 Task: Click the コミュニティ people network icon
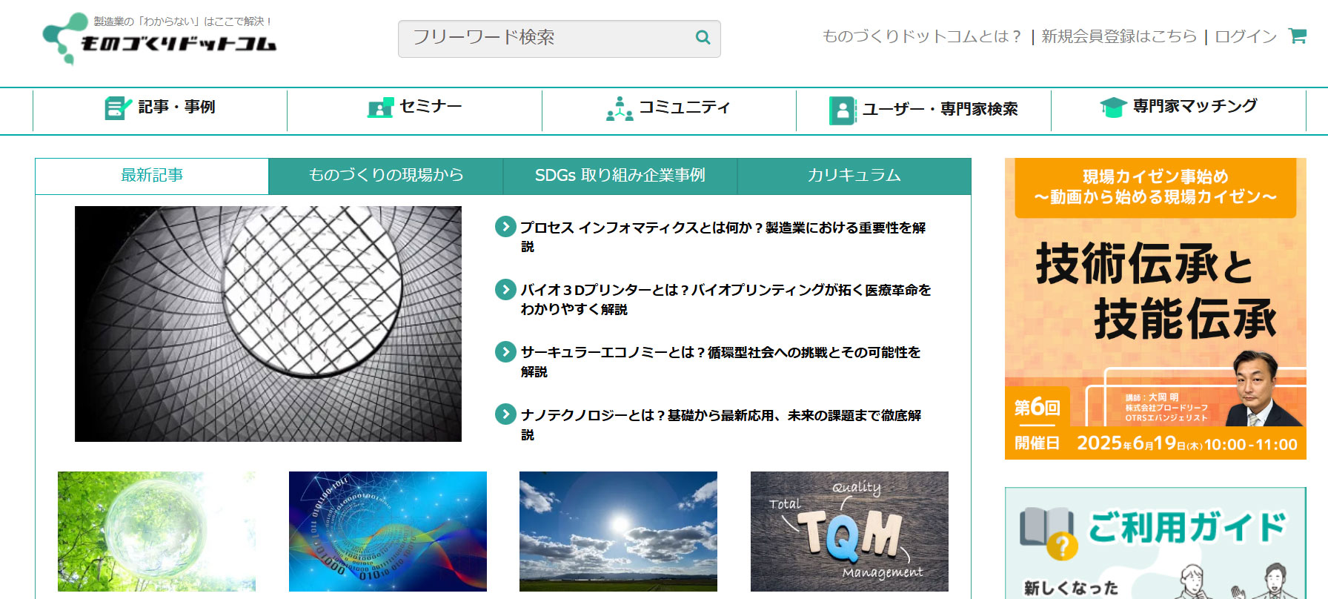[619, 109]
